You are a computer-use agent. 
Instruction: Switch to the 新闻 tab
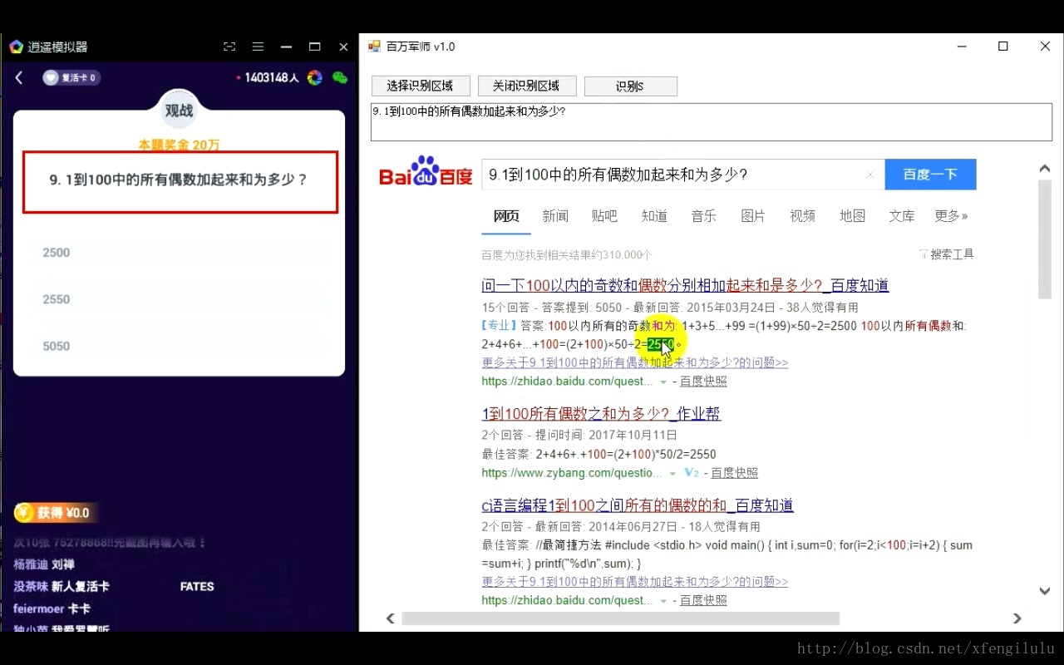point(555,216)
